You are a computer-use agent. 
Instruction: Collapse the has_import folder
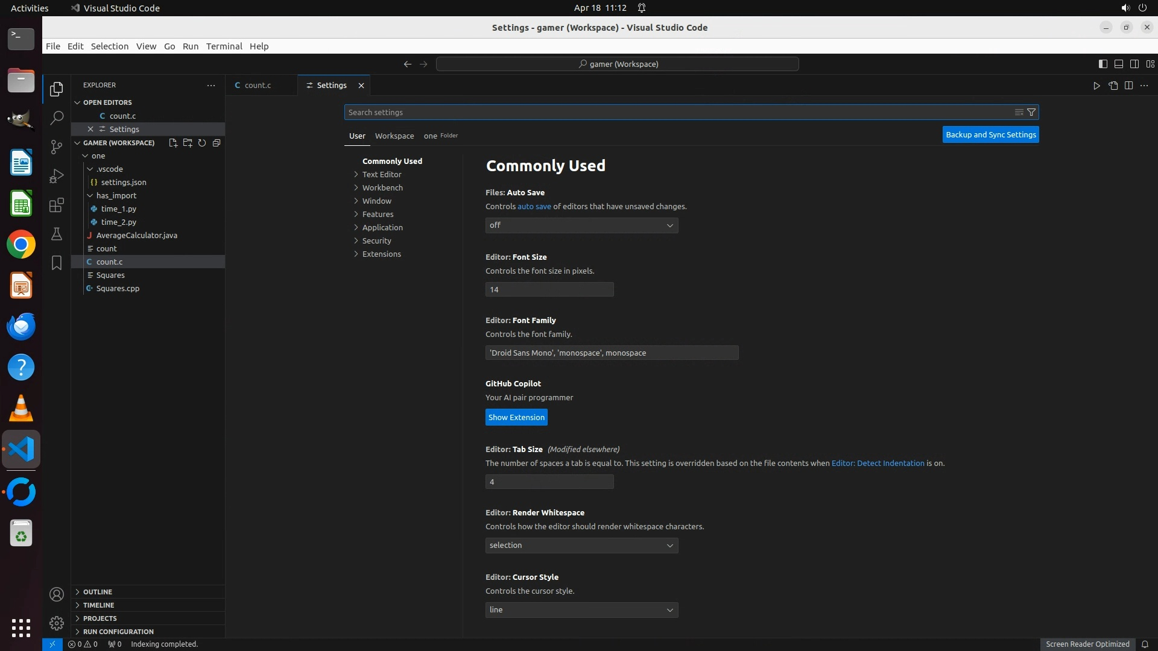pyautogui.click(x=116, y=195)
